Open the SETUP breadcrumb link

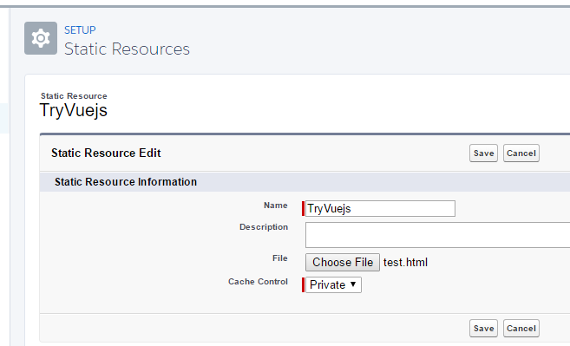pyautogui.click(x=80, y=29)
